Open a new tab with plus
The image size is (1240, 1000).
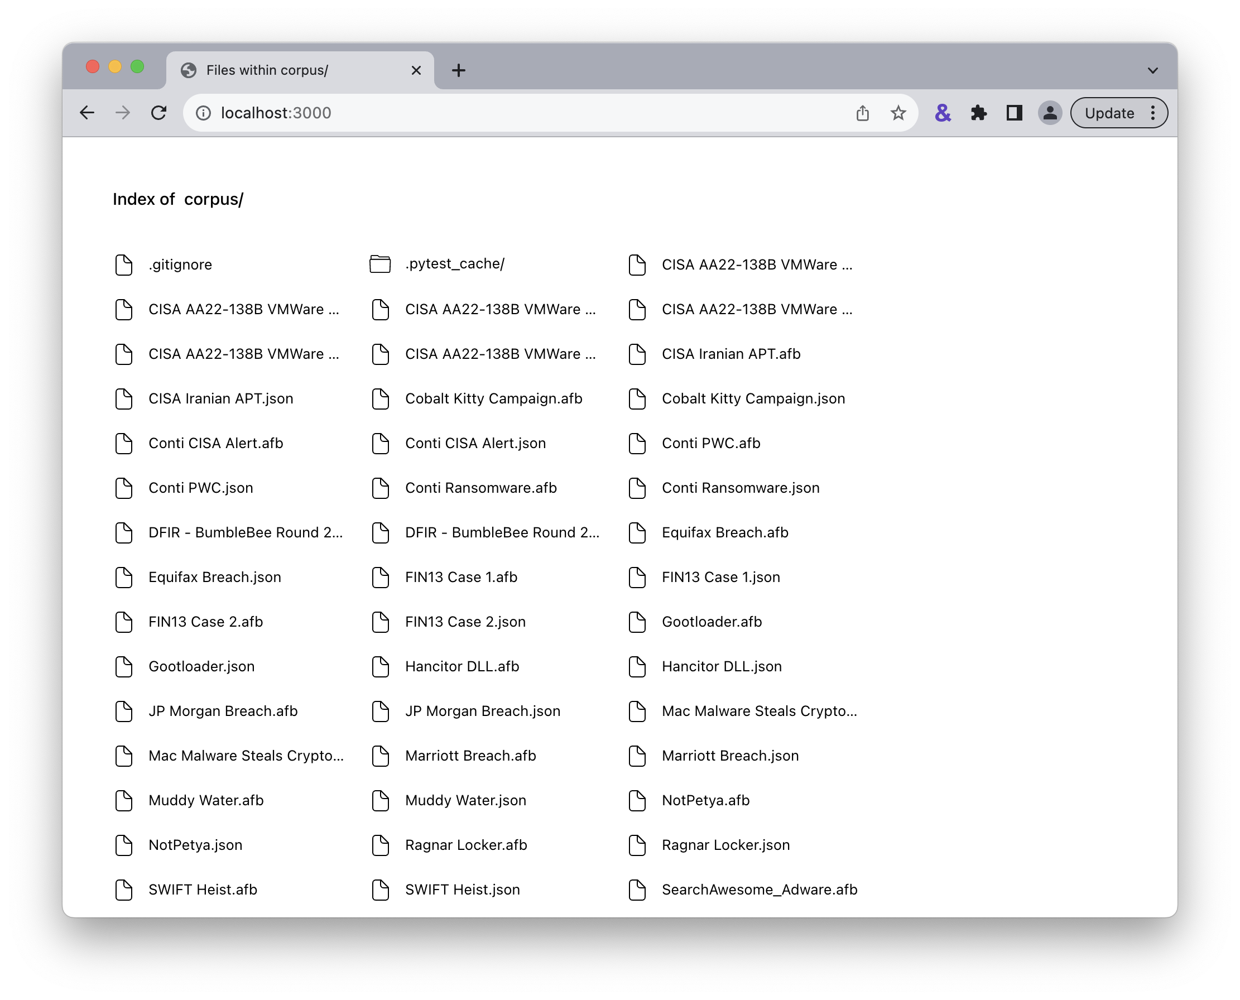coord(459,70)
